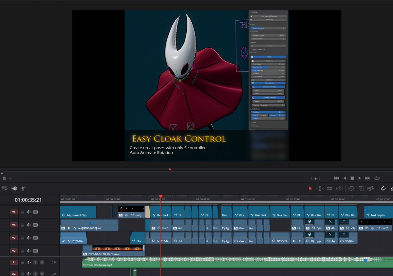
Task: Toggle auto track selector on V3
Action: pos(28,238)
